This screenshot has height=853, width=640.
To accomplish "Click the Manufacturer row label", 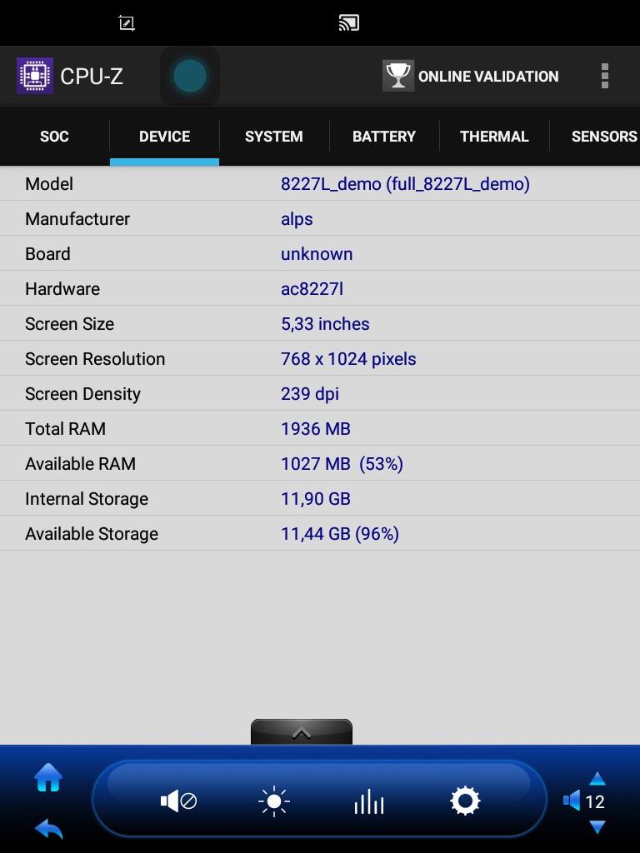I will point(77,219).
